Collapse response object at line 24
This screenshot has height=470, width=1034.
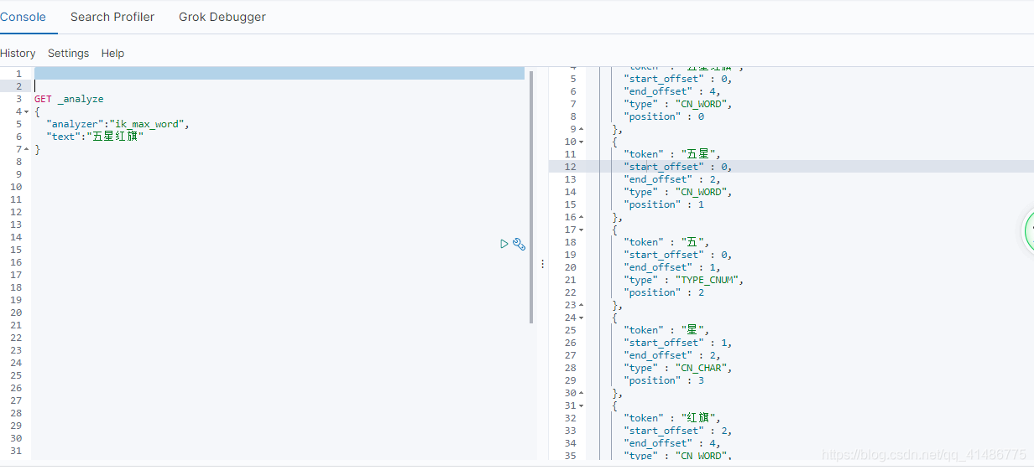(x=582, y=318)
